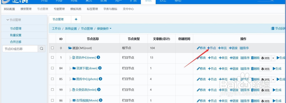The height and width of the screenshot is (103, 286).
Task: Open 字库与图标 menu item
Action: pos(110,9)
